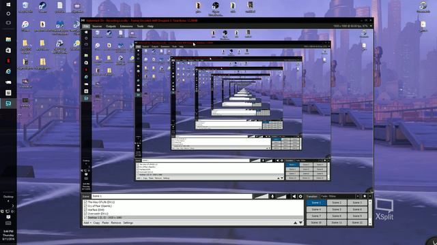Launch Internet Explorer from the taskbar
Image resolution: width=437 pixels, height=245 pixels.
pos(8,71)
